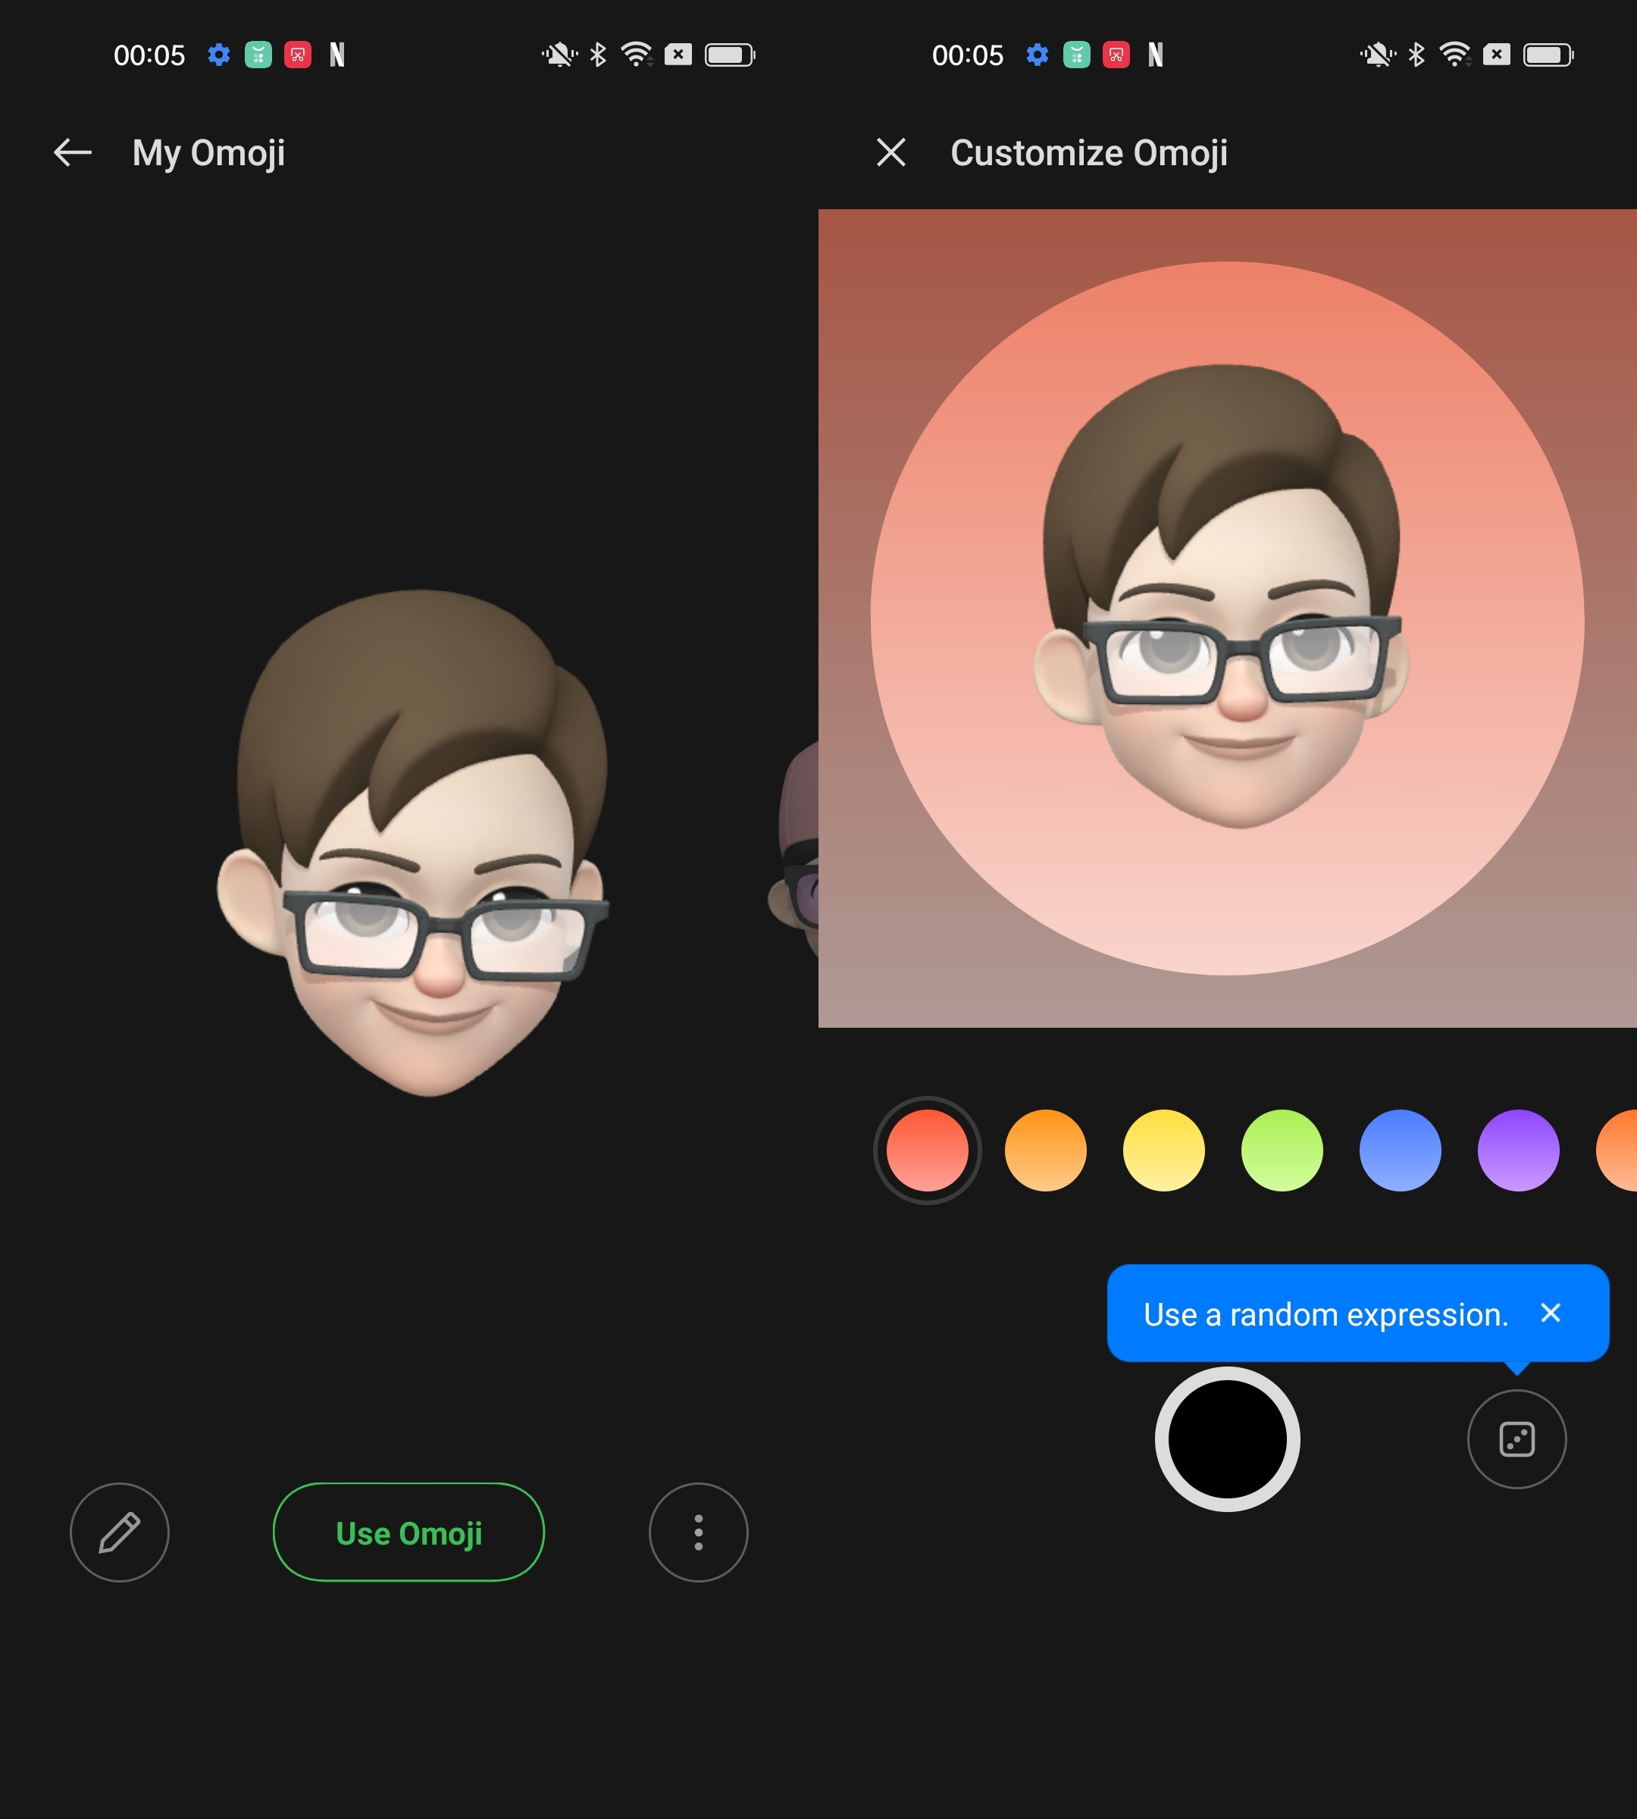
Task: Select the yellow background color swatch
Action: (1164, 1151)
